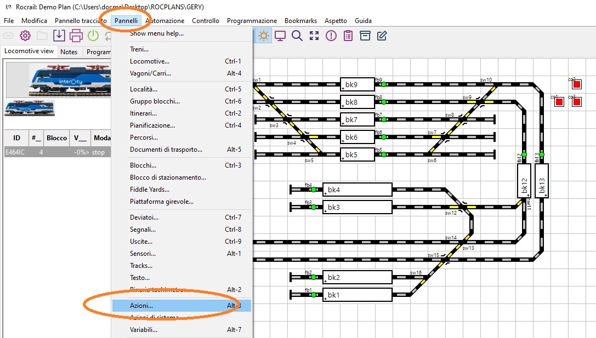The image size is (596, 338).
Task: Toggle the sun lights icon
Action: click(x=264, y=36)
